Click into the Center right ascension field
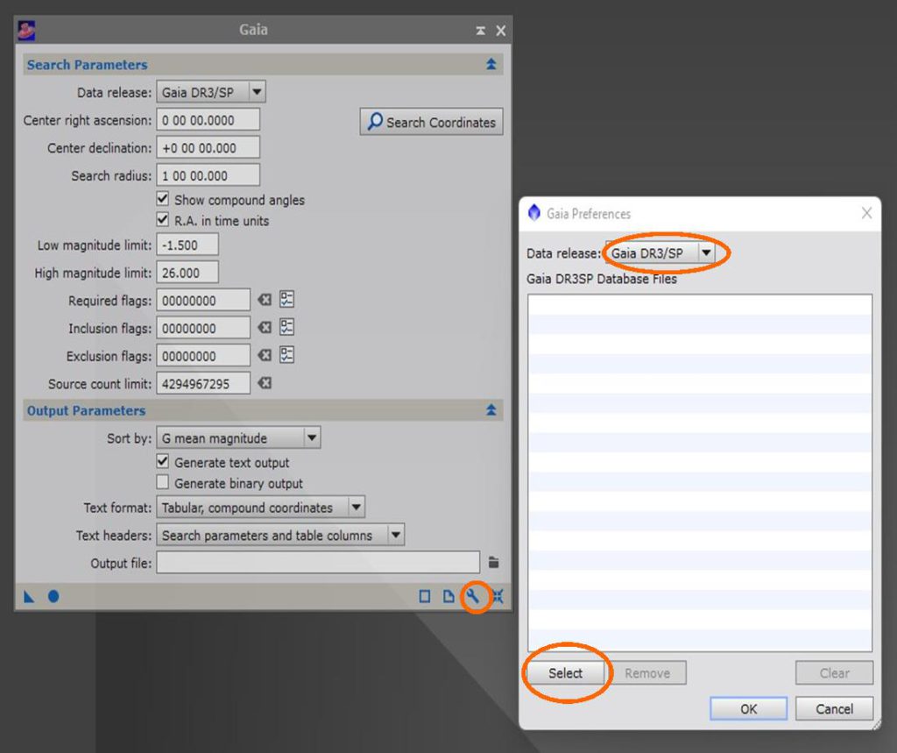897x753 pixels. coord(208,120)
